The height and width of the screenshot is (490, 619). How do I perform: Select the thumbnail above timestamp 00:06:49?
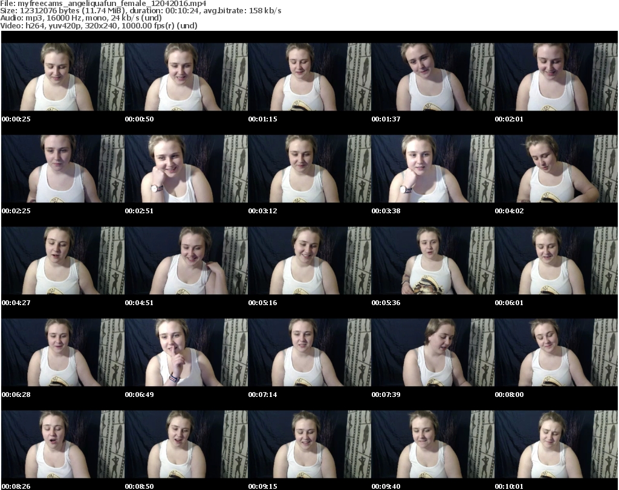[186, 352]
